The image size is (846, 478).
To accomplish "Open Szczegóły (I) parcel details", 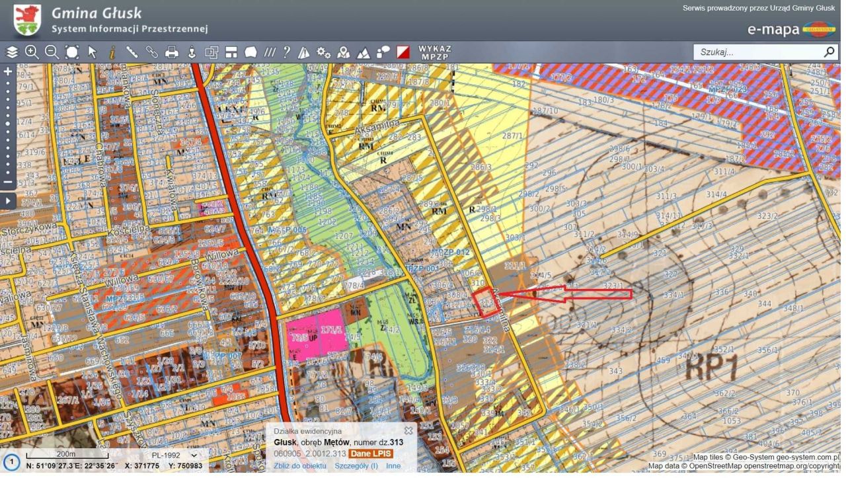I will point(356,466).
